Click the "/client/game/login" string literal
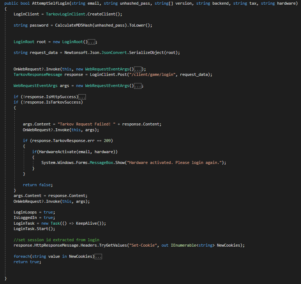This screenshot has width=301, height=284. coord(152,74)
